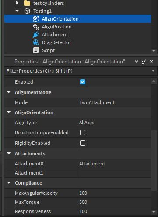Click the Properties scrollbar thumb
This screenshot has width=158, height=217.
(x=154, y=161)
